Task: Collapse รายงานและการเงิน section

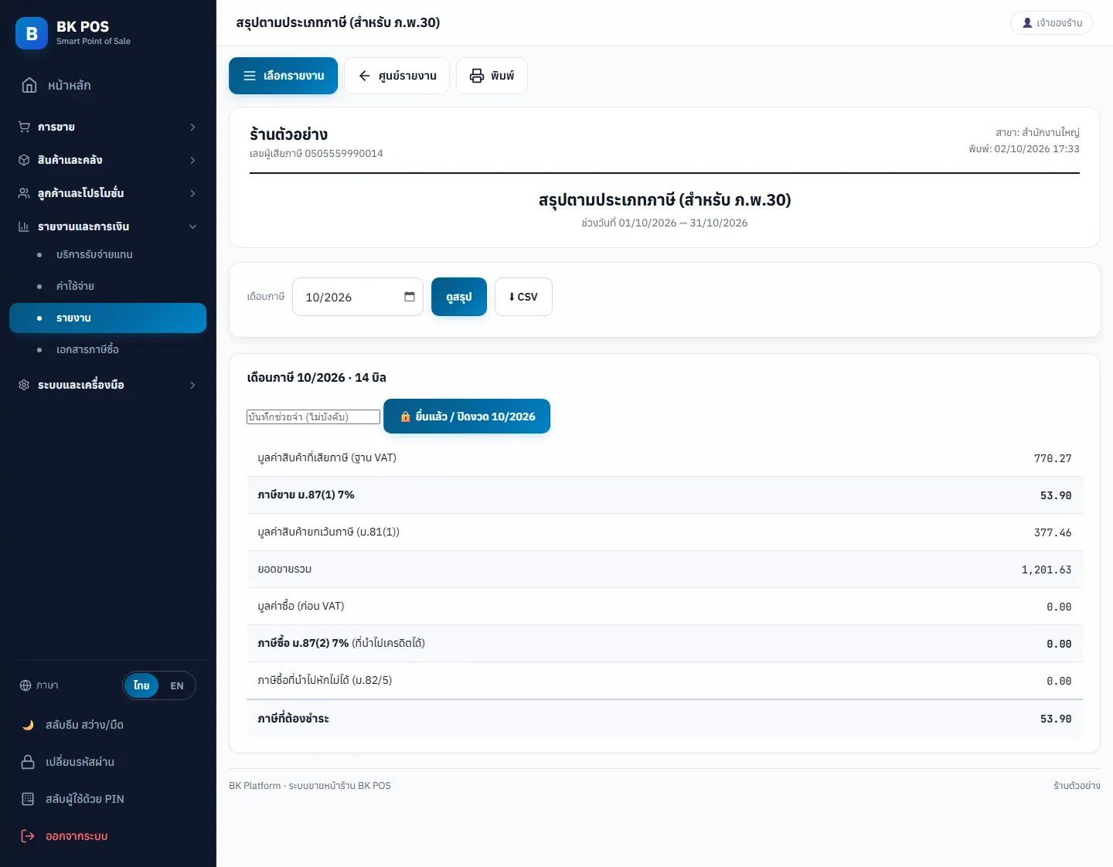Action: tap(108, 226)
